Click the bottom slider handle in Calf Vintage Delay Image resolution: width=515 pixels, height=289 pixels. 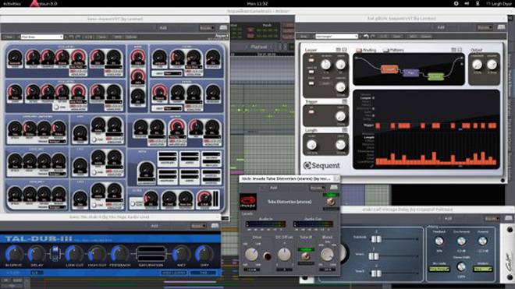click(376, 273)
